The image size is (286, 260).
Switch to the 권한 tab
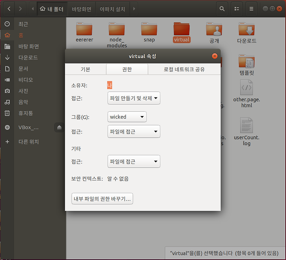pos(127,69)
